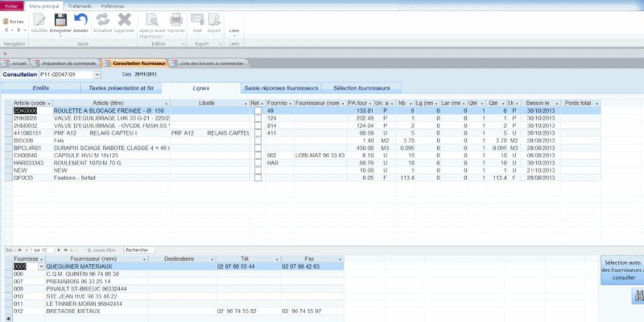Select the Entête sub-tab
The image size is (644, 322).
pos(40,88)
